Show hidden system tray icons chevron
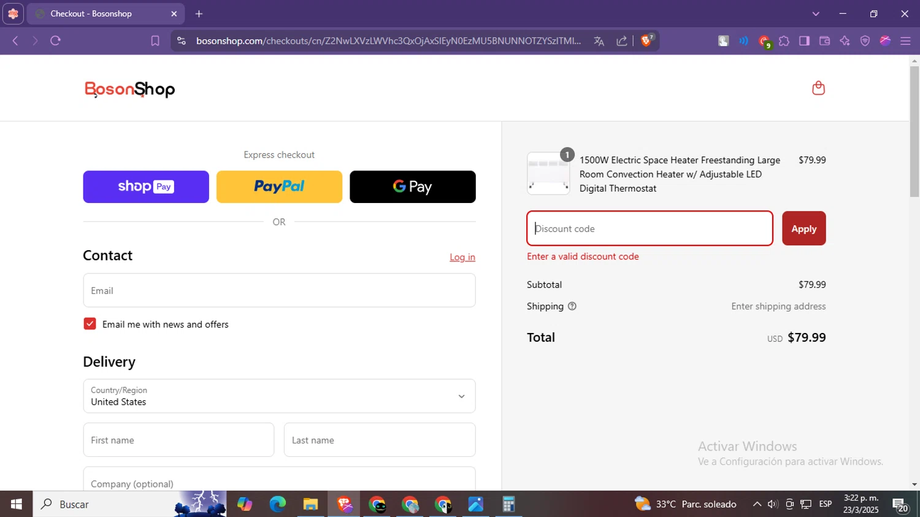 pos(757,504)
